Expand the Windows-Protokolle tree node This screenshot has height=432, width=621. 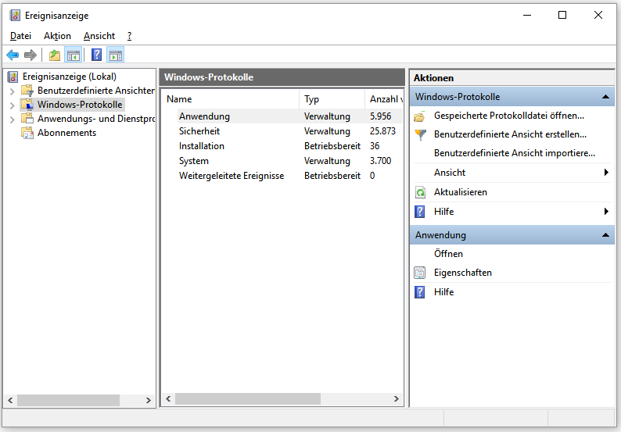coord(12,105)
